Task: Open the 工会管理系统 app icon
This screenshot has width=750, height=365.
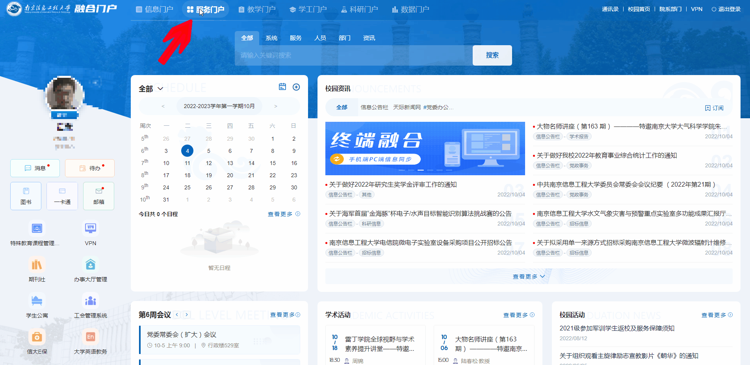Action: click(x=90, y=301)
